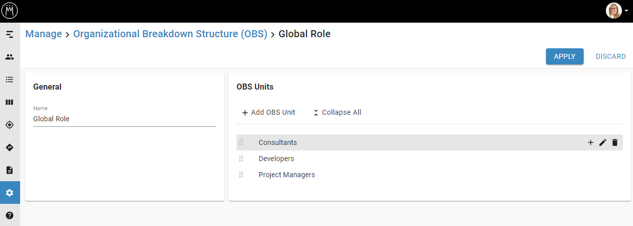Click the Name input field
This screenshot has height=226, width=633.
pyautogui.click(x=124, y=119)
